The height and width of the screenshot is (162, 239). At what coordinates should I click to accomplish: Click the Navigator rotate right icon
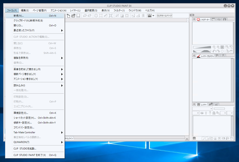[218, 51]
